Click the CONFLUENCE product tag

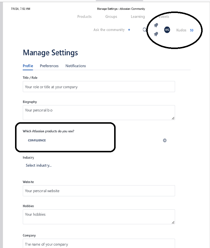click(x=37, y=141)
